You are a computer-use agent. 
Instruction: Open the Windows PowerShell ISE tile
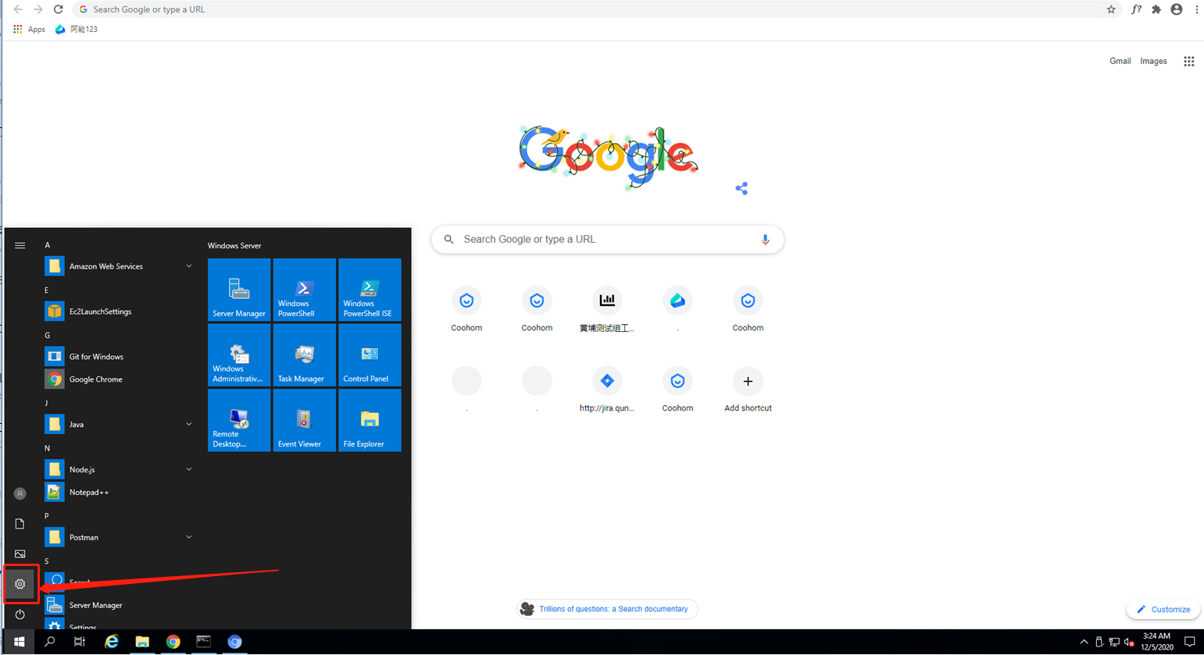tap(370, 290)
